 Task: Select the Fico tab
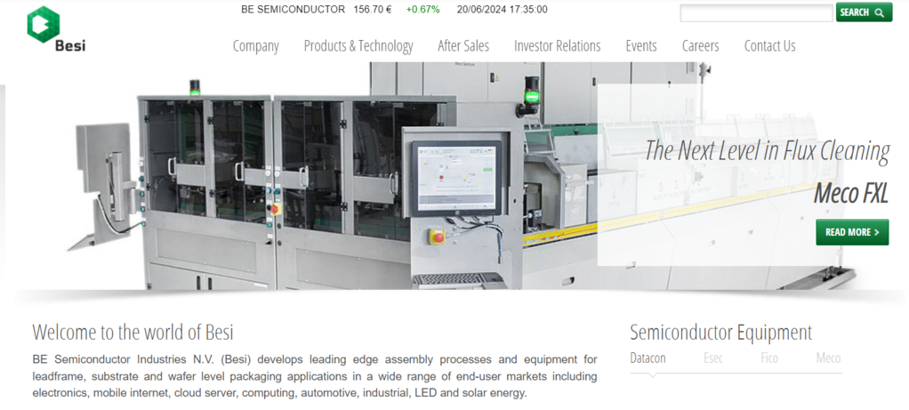(769, 358)
